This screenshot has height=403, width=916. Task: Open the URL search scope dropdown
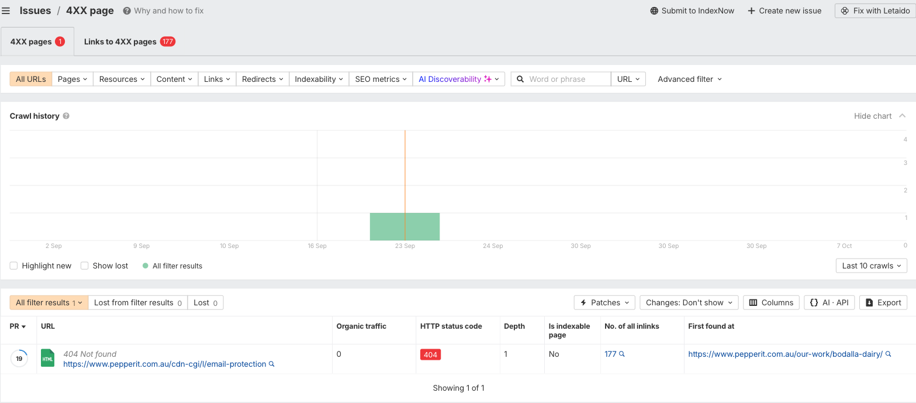tap(628, 79)
